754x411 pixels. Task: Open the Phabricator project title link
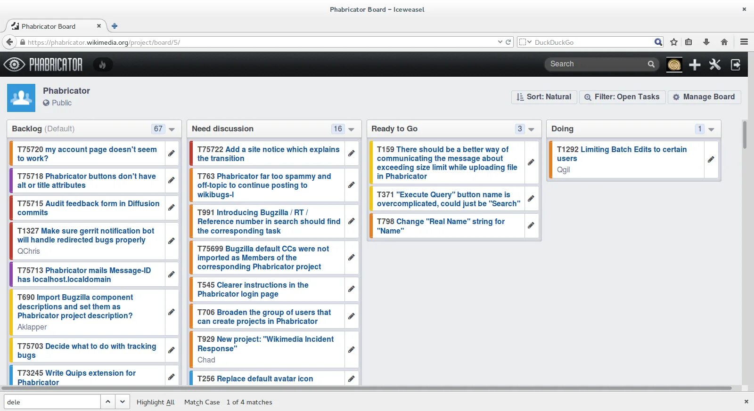coord(66,91)
